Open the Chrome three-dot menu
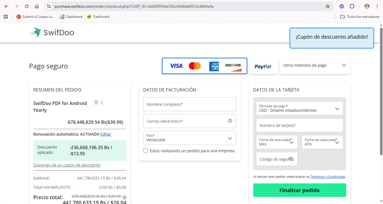Image resolution: width=383 pixels, height=204 pixels. [377, 6]
